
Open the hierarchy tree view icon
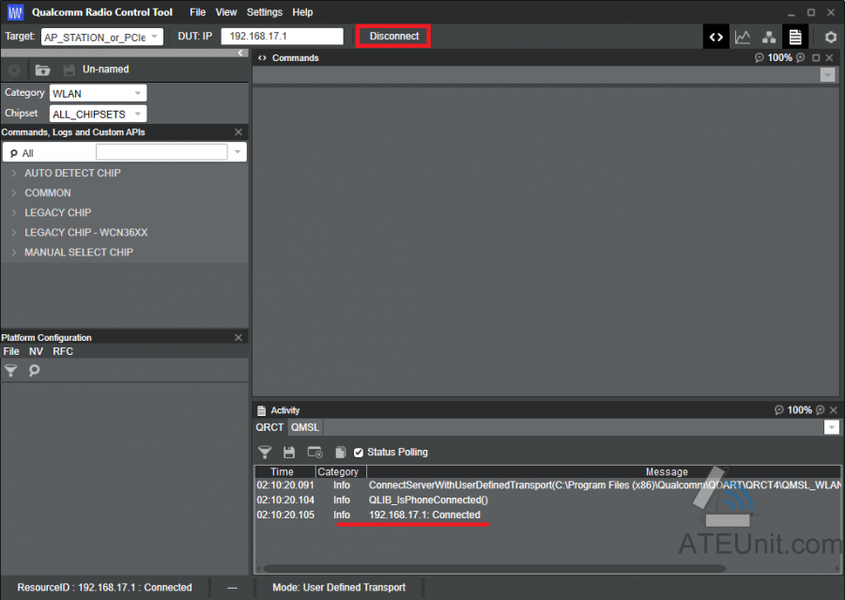[769, 37]
